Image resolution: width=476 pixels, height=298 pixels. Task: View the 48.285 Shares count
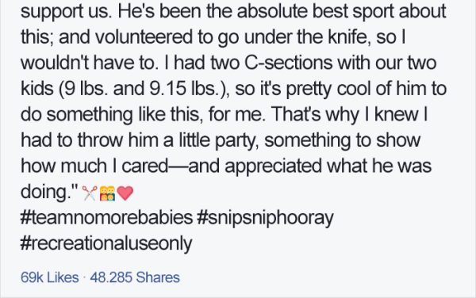135,277
